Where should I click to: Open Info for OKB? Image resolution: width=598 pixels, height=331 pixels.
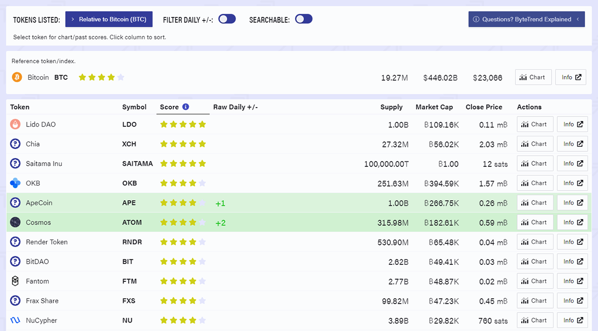(572, 183)
